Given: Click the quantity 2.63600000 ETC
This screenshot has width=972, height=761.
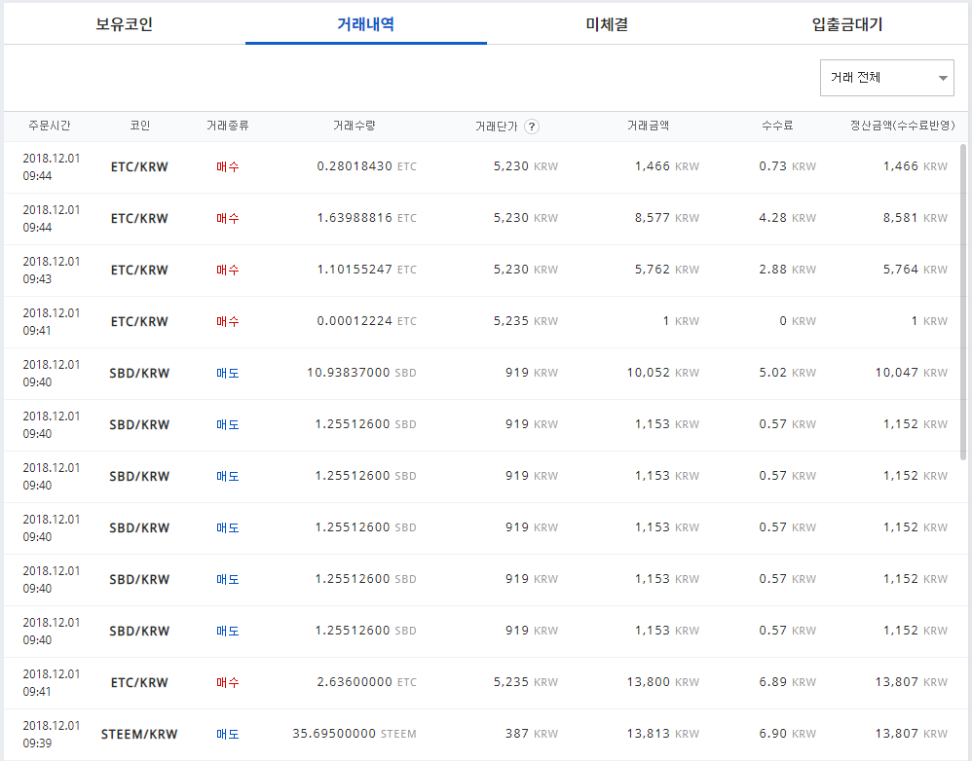Looking at the screenshot, I should 366,682.
